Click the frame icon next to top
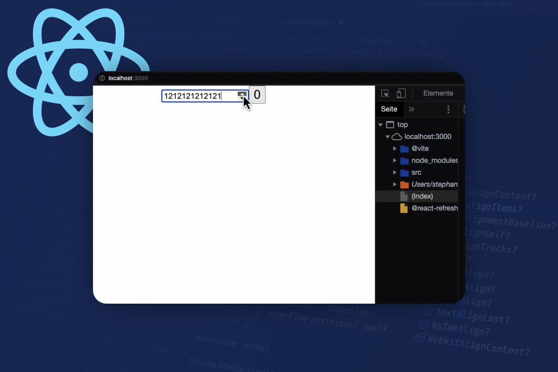The image size is (558, 372). pyautogui.click(x=390, y=125)
